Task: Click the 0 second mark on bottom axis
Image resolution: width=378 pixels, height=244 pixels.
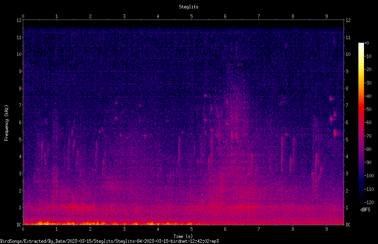Action: [x=23, y=229]
